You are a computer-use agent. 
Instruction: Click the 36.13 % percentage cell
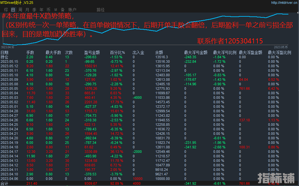[x=117, y=152]
